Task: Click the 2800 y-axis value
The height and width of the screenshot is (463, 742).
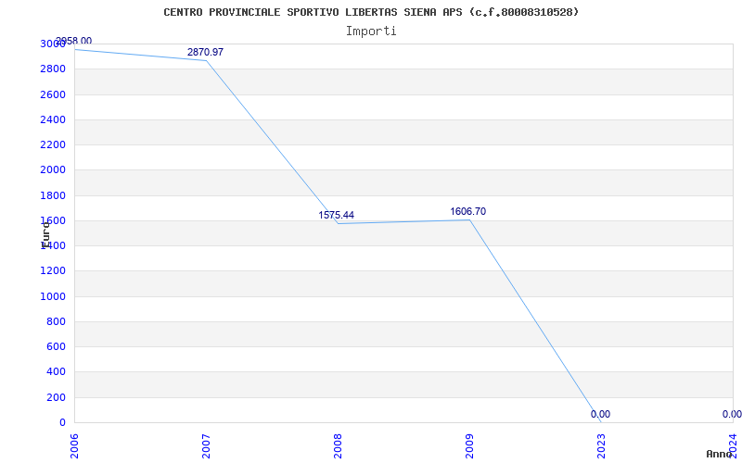Action: click(53, 69)
